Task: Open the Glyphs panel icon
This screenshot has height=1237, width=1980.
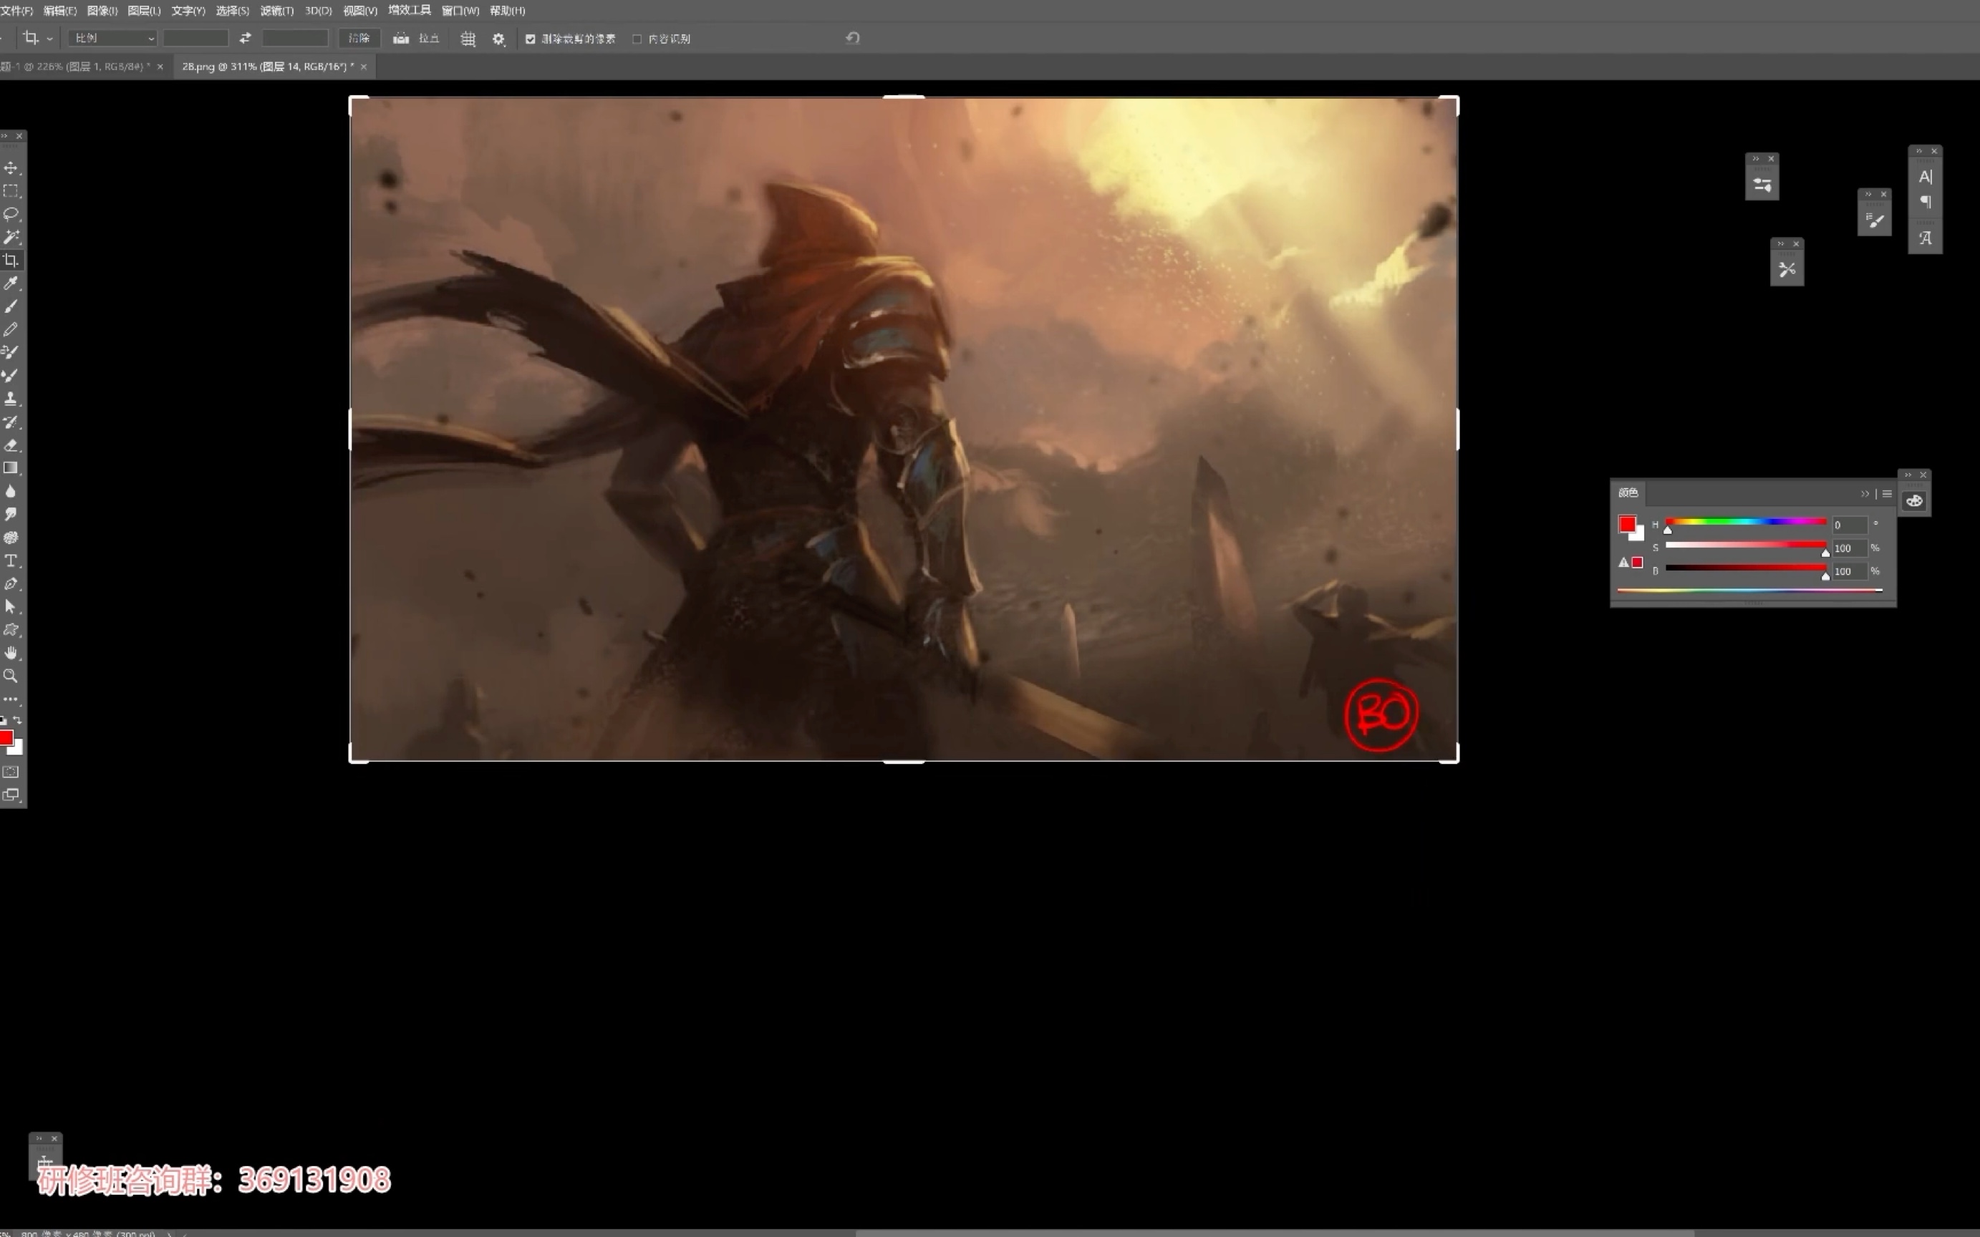Action: point(1925,238)
